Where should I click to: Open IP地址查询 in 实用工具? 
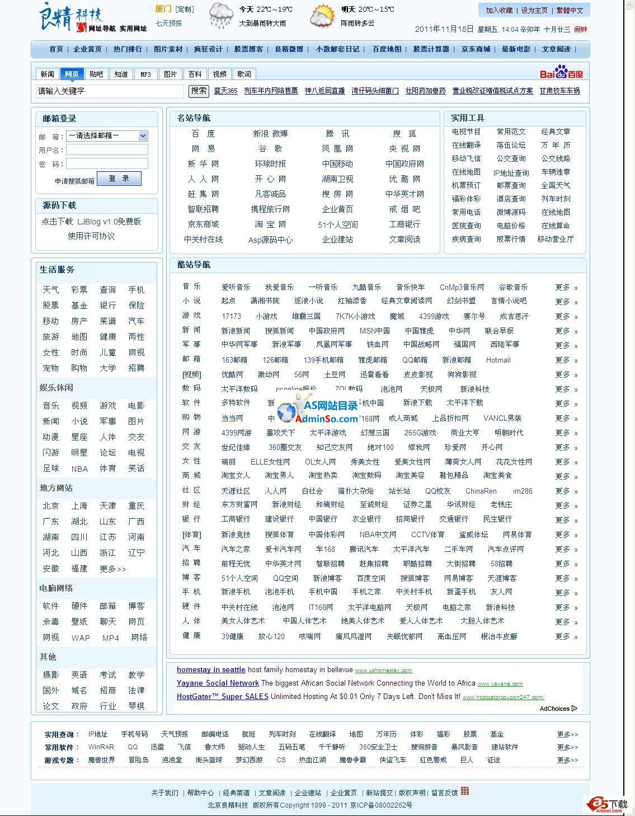click(x=511, y=172)
